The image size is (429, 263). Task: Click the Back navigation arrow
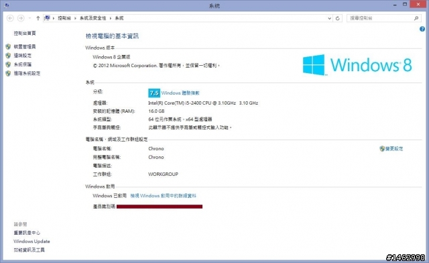pyautogui.click(x=10, y=18)
